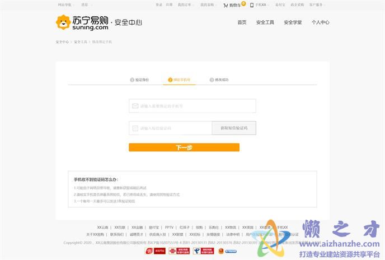Click the step 1 circle icon 验证身份
Viewport: 385px width, 260px height.
click(132, 80)
